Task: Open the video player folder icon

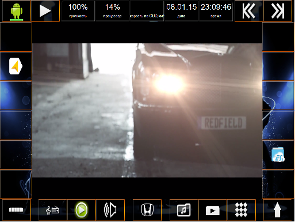Action: 212,210
